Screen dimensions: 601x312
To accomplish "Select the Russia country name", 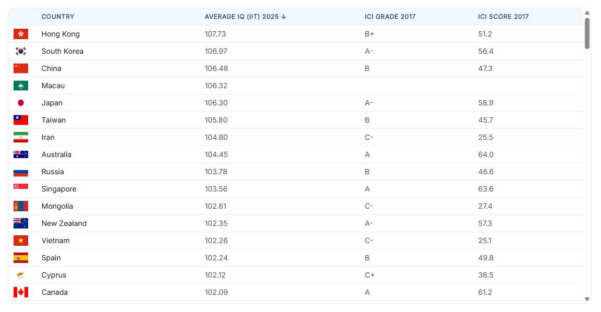I will [x=53, y=172].
